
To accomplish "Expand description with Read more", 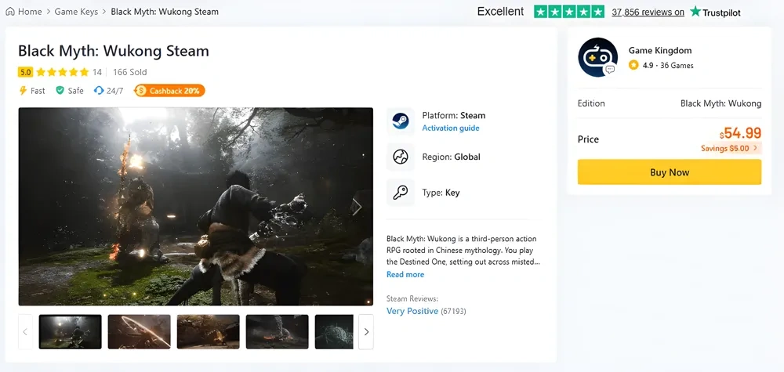I will tap(405, 275).
